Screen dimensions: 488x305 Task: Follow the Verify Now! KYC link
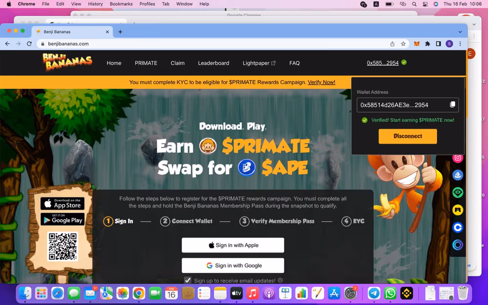tap(321, 82)
